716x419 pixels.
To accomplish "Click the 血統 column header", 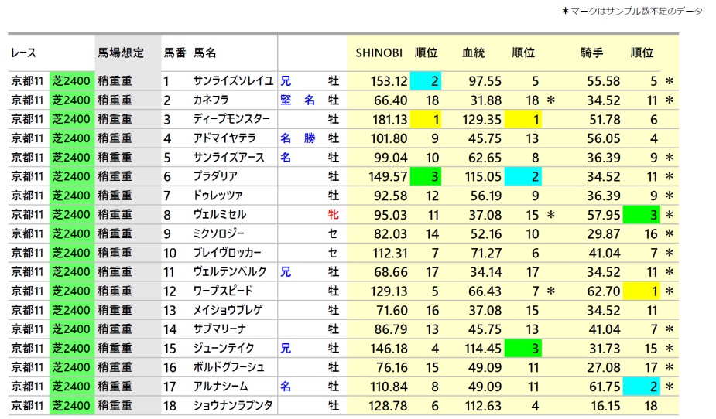I will [x=473, y=53].
